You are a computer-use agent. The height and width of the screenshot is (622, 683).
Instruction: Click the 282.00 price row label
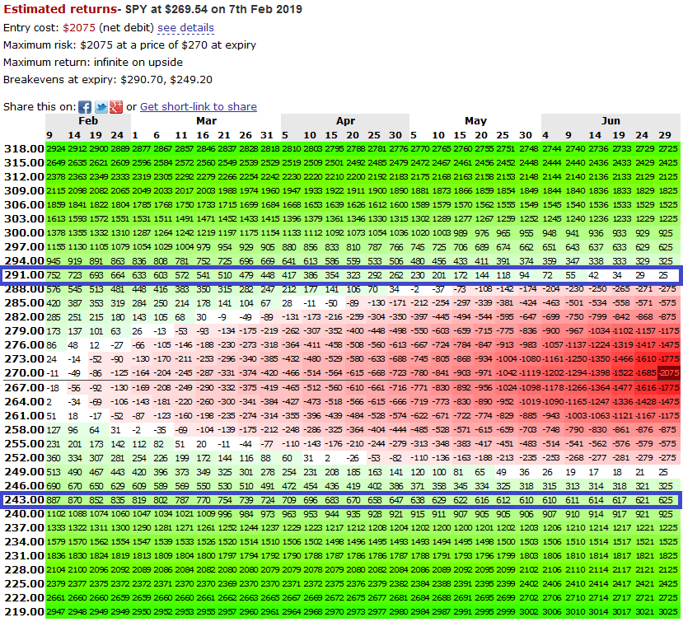point(24,317)
